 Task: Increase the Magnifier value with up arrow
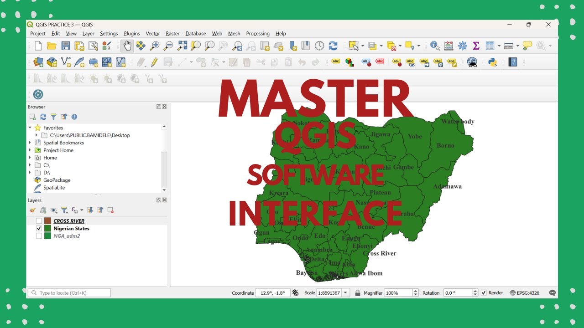[416, 291]
